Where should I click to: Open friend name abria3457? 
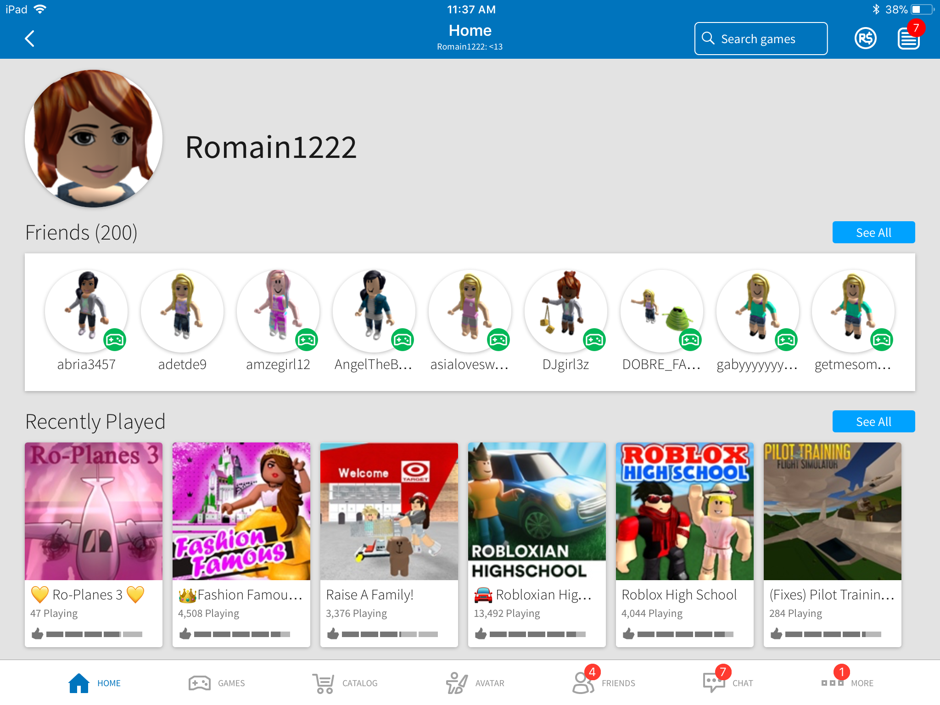pyautogui.click(x=86, y=364)
